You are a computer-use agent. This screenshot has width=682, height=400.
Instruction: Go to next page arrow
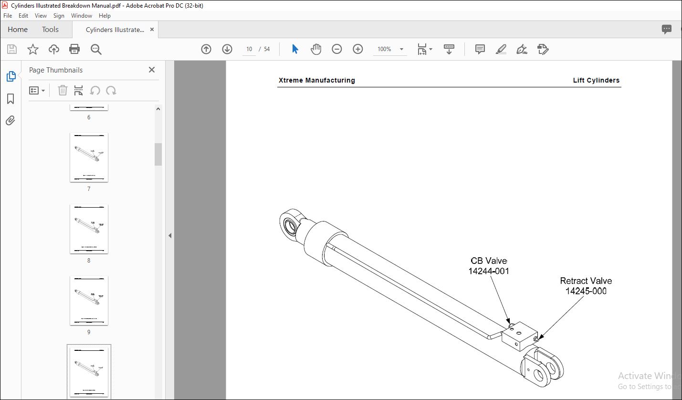[227, 49]
